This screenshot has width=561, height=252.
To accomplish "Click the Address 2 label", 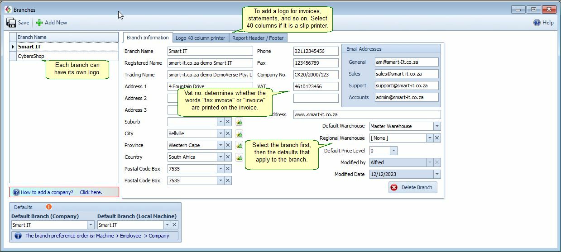I will click(x=136, y=98).
